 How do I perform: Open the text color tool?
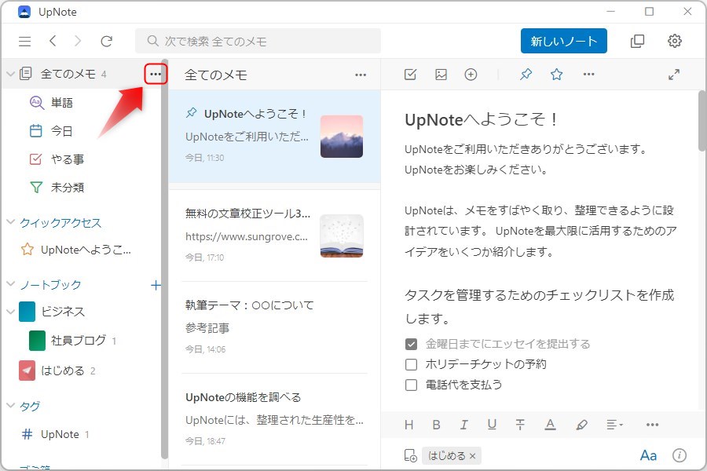coord(550,425)
